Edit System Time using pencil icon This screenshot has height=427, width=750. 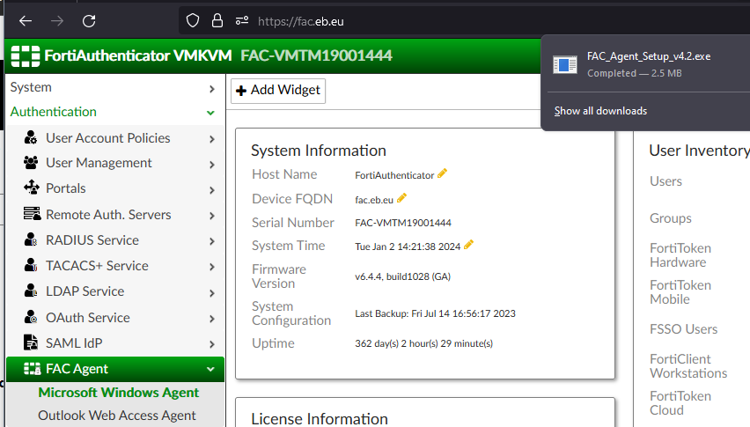[x=469, y=245]
